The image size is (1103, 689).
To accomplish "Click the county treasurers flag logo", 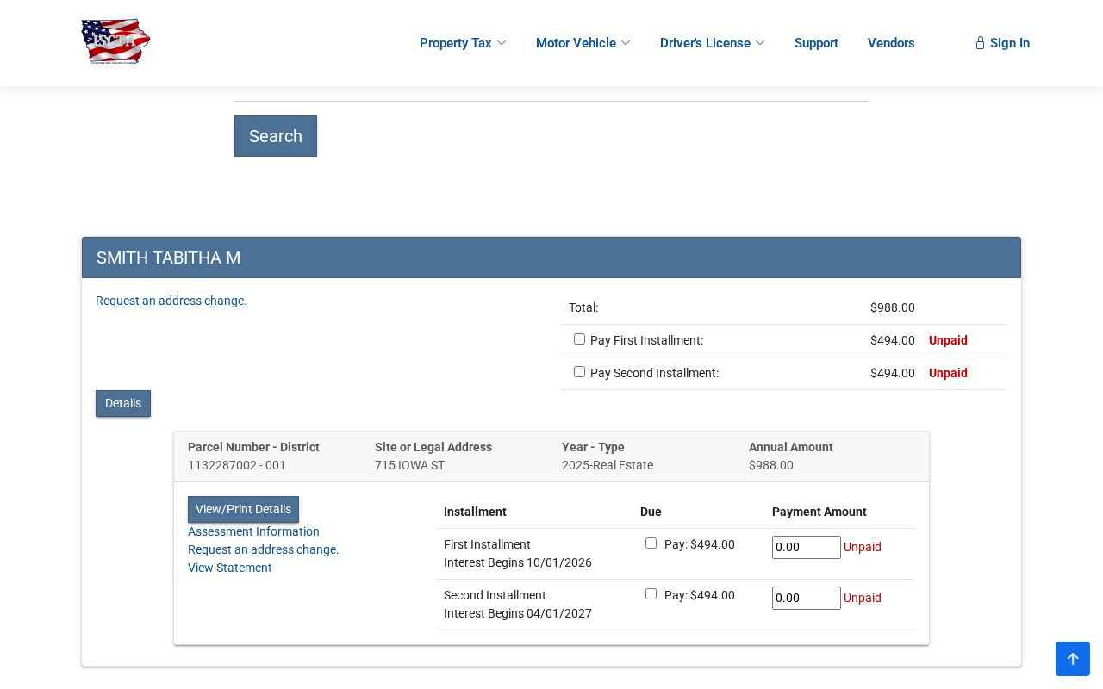I will pyautogui.click(x=115, y=42).
